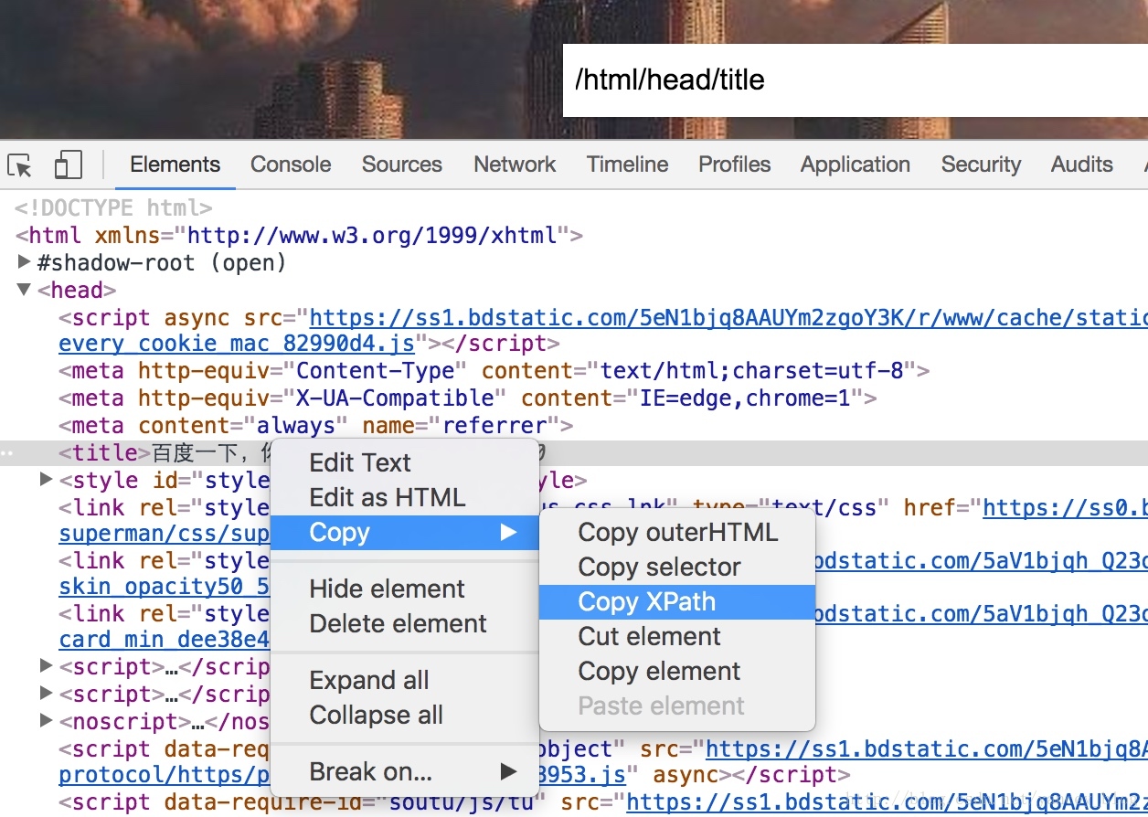This screenshot has height=817, width=1148.
Task: Toggle the device toolbar icon
Action: pyautogui.click(x=69, y=165)
